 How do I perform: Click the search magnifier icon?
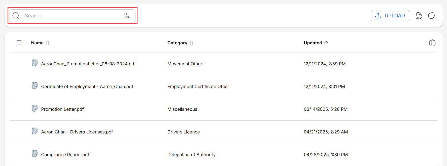(16, 16)
